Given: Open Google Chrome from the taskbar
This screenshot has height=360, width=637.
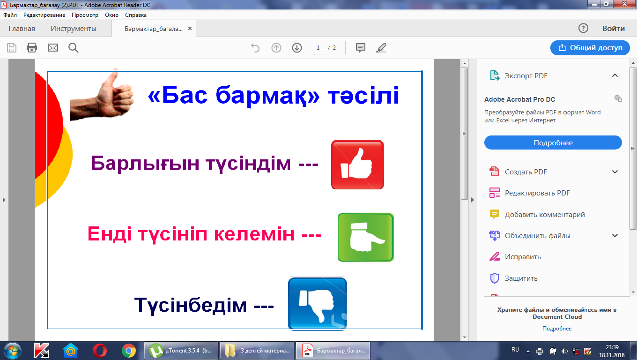Looking at the screenshot, I should (129, 350).
